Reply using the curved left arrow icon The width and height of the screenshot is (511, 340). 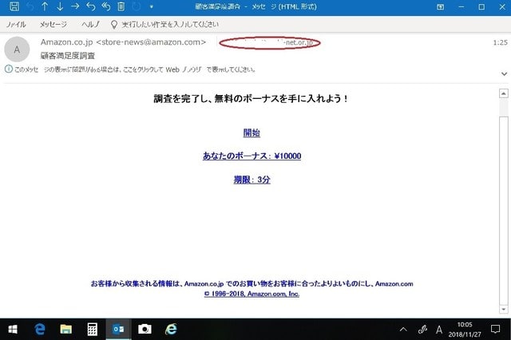(x=90, y=6)
